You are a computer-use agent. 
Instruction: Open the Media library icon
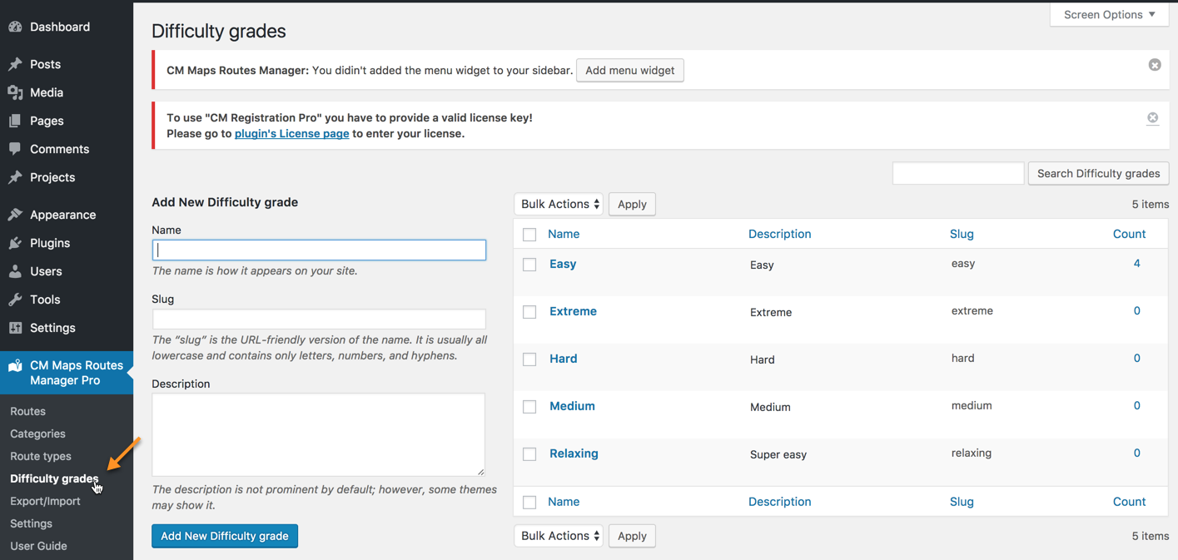pos(15,92)
